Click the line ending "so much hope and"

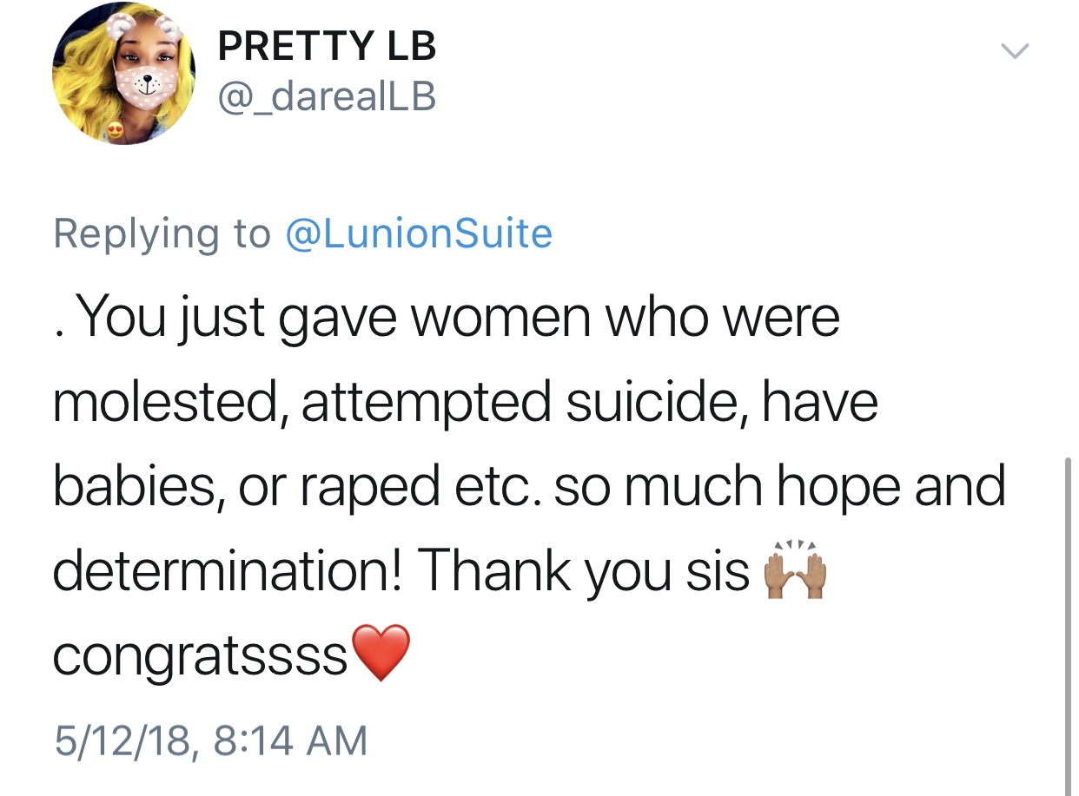pos(529,488)
